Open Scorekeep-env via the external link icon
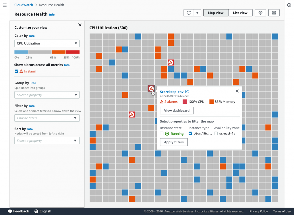This screenshot has height=215, width=294. click(187, 91)
